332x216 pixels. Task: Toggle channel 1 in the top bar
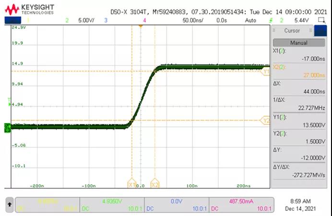[x=28, y=21]
